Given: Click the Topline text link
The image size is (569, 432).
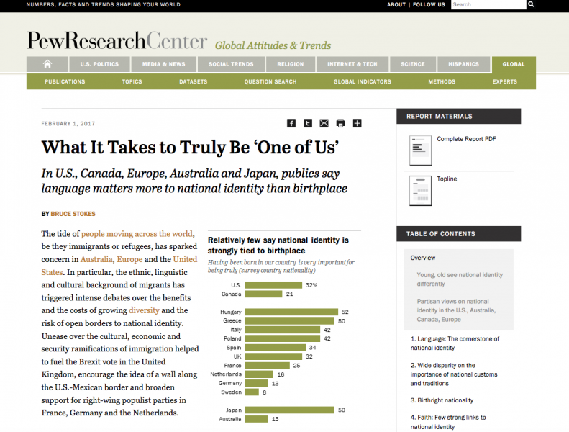Looking at the screenshot, I should [447, 179].
